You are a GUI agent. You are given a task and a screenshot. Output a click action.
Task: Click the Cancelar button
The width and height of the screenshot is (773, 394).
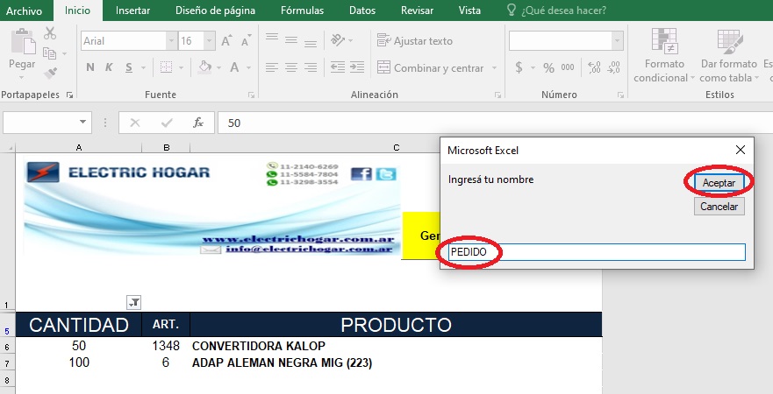tap(719, 207)
